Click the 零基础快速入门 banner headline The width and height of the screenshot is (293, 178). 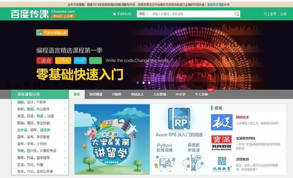coord(80,74)
